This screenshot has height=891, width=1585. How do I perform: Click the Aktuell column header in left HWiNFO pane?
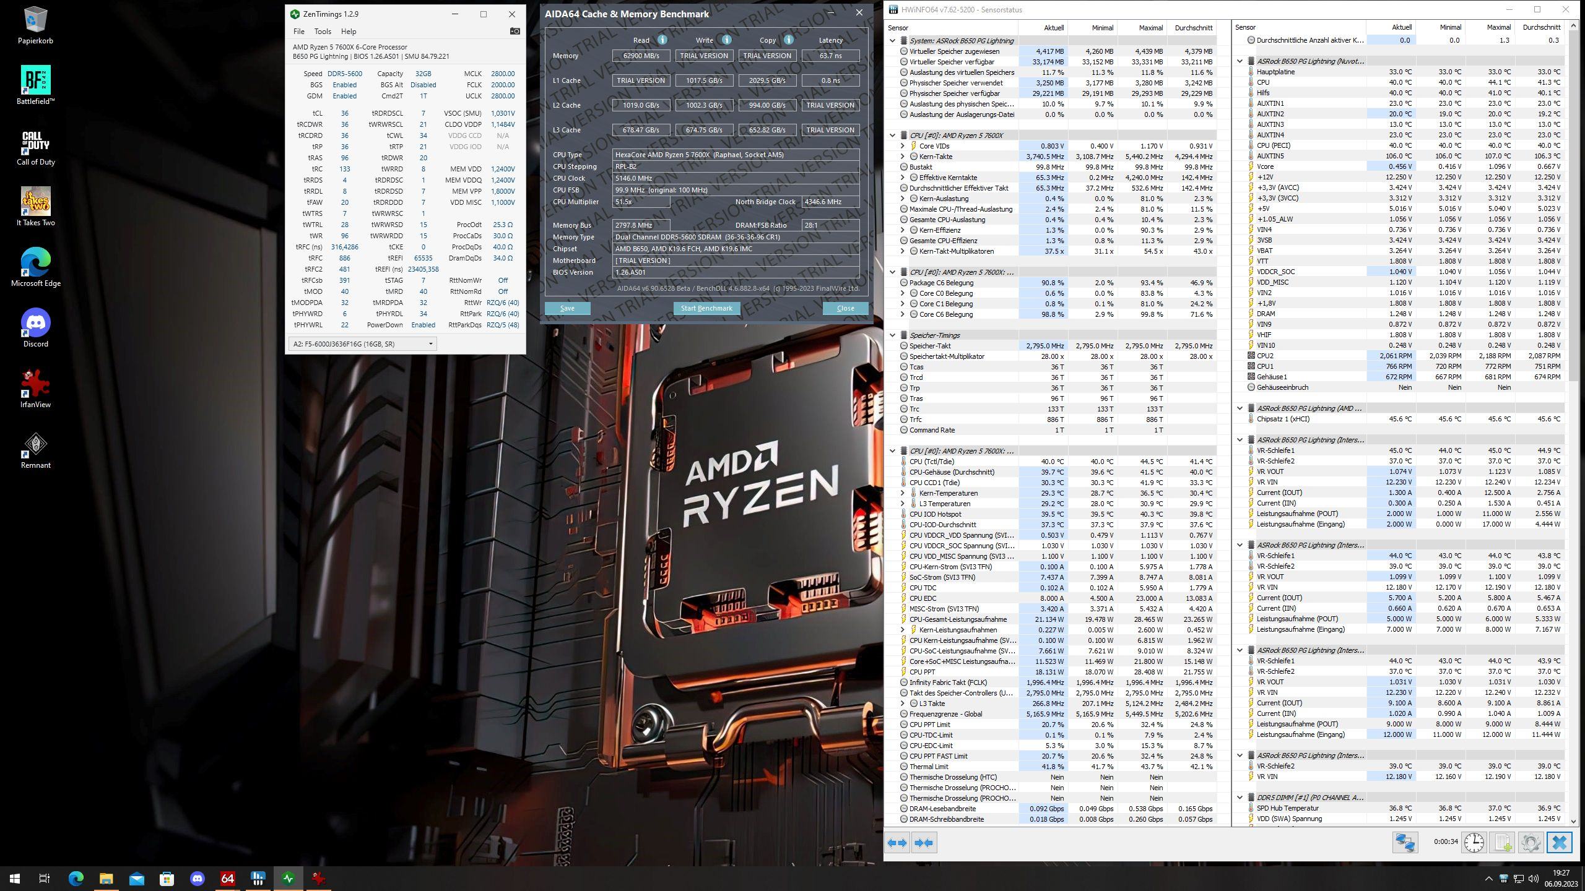[x=1043, y=28]
